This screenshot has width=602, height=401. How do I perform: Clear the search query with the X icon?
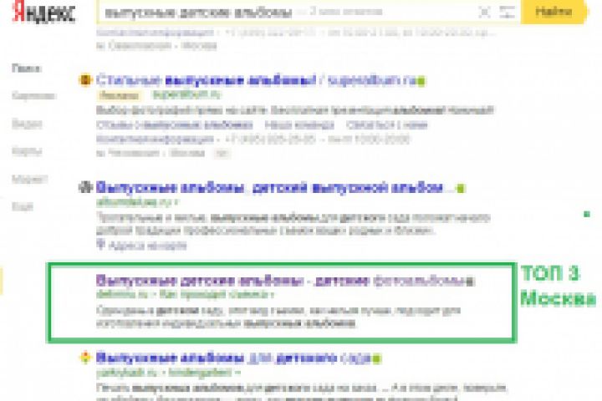point(485,13)
